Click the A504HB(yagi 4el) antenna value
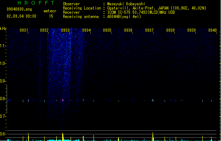 coord(124,17)
